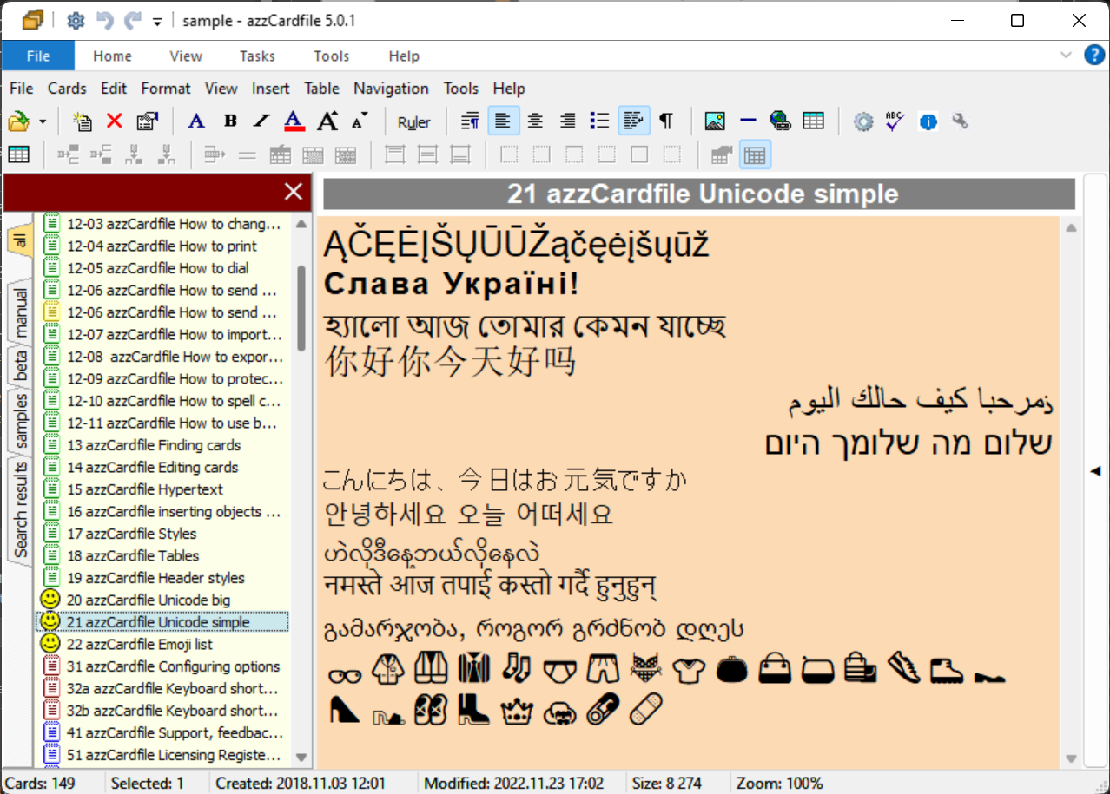Viewport: 1110px width, 794px height.
Task: Click the gear icon in title bar
Action: 76,21
